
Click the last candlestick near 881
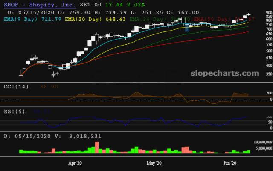coord(249,15)
